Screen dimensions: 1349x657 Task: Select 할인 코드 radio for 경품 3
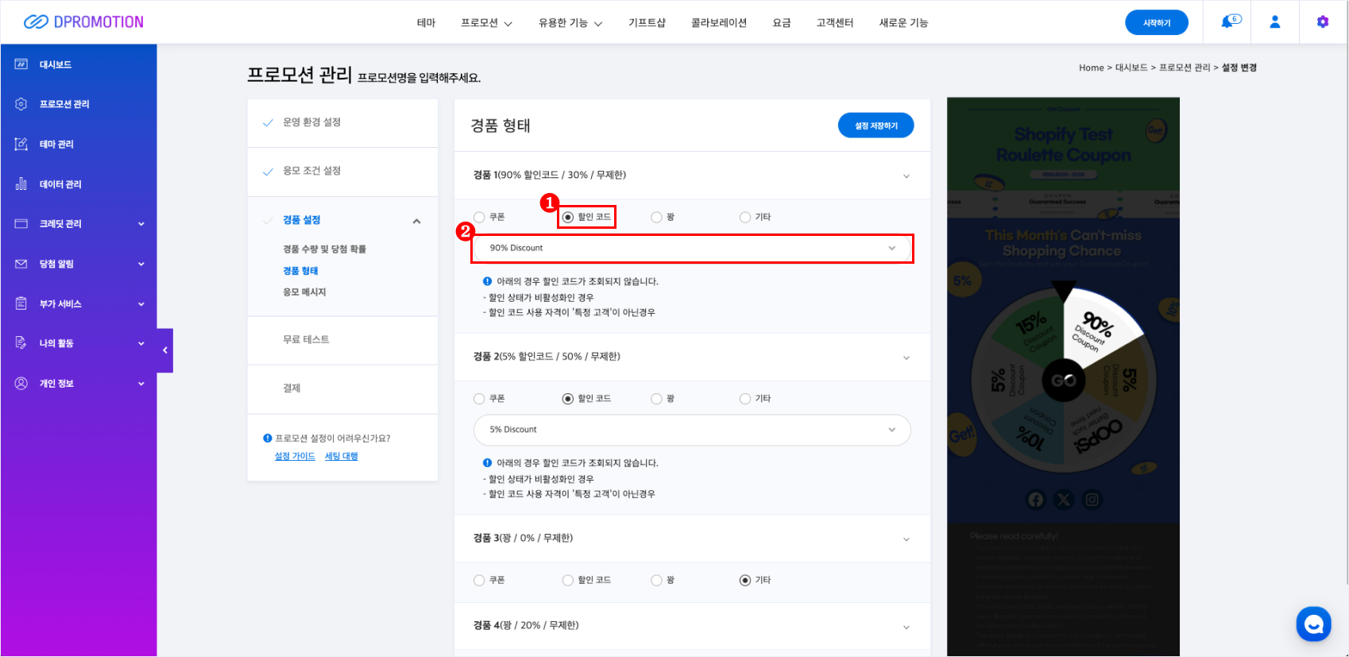pyautogui.click(x=568, y=581)
